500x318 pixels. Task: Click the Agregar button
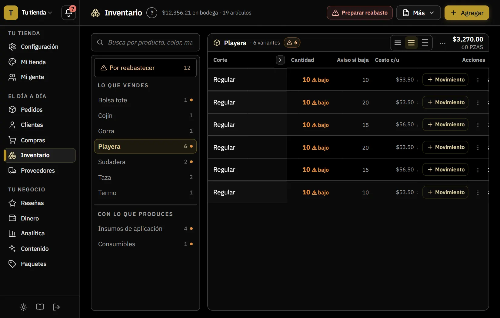[467, 13]
